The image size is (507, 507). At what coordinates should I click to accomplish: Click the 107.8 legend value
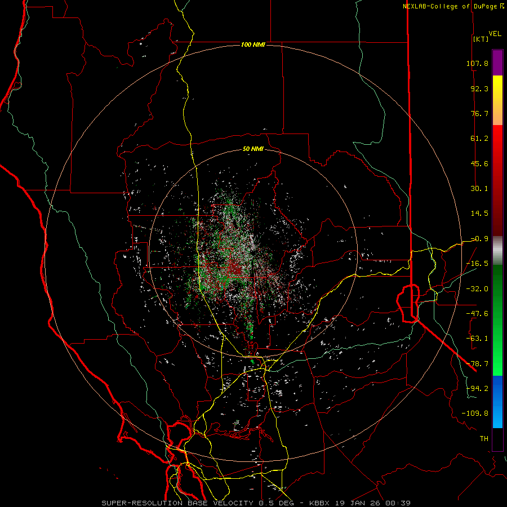(477, 63)
